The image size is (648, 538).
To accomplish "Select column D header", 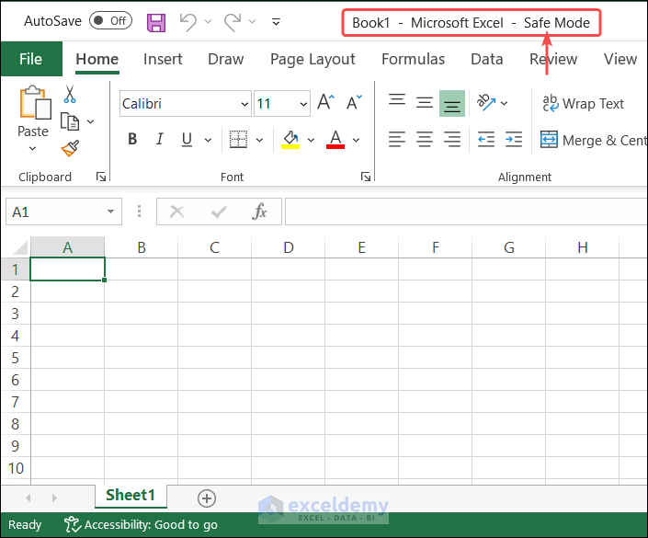I will coord(288,247).
